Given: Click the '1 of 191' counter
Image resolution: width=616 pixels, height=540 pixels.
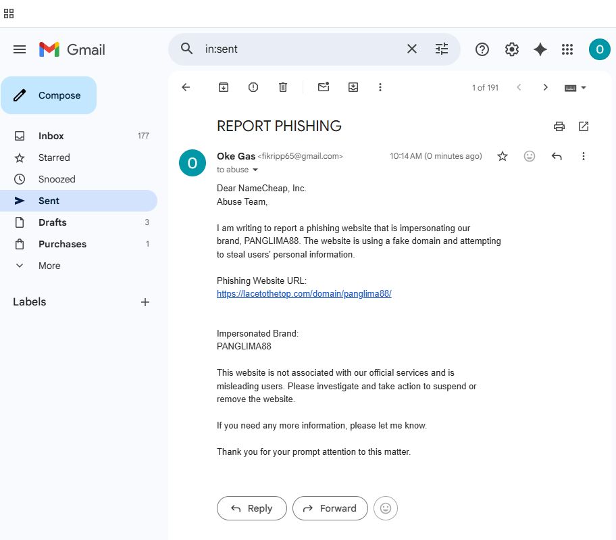Looking at the screenshot, I should point(485,88).
